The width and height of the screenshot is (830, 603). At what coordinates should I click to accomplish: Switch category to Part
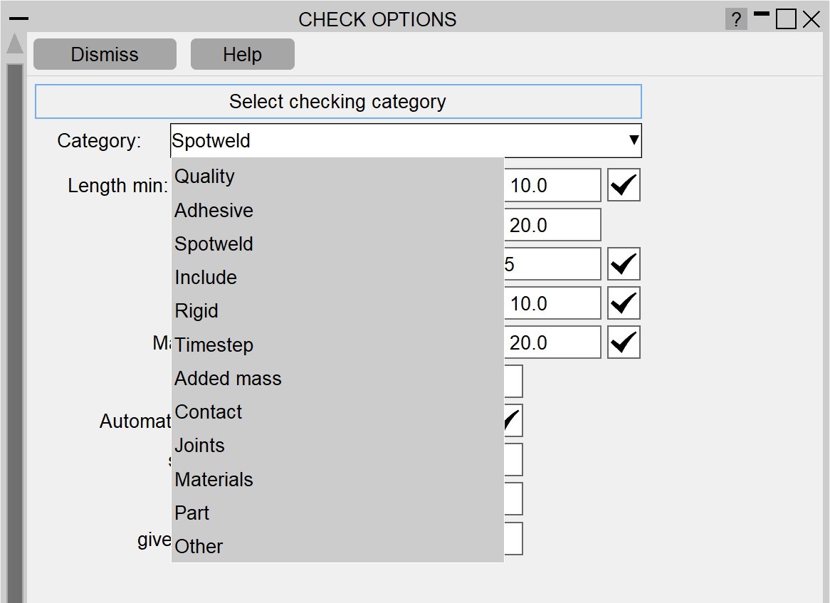(337, 513)
